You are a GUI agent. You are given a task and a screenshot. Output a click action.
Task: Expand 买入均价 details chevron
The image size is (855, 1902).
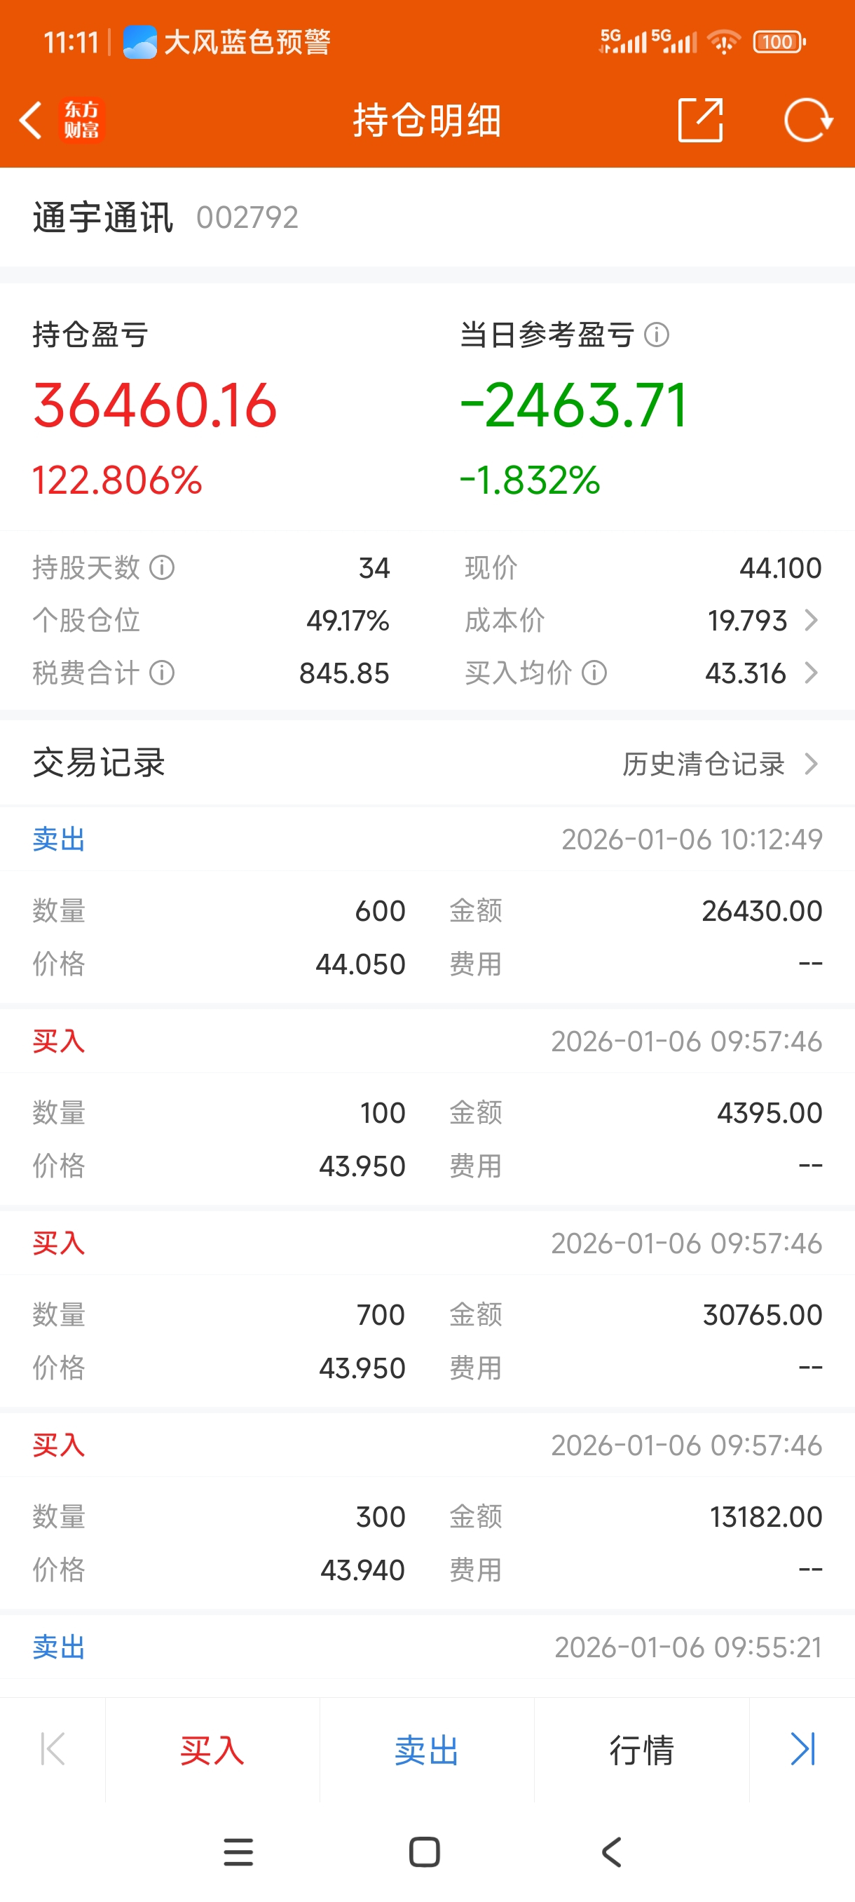[812, 673]
